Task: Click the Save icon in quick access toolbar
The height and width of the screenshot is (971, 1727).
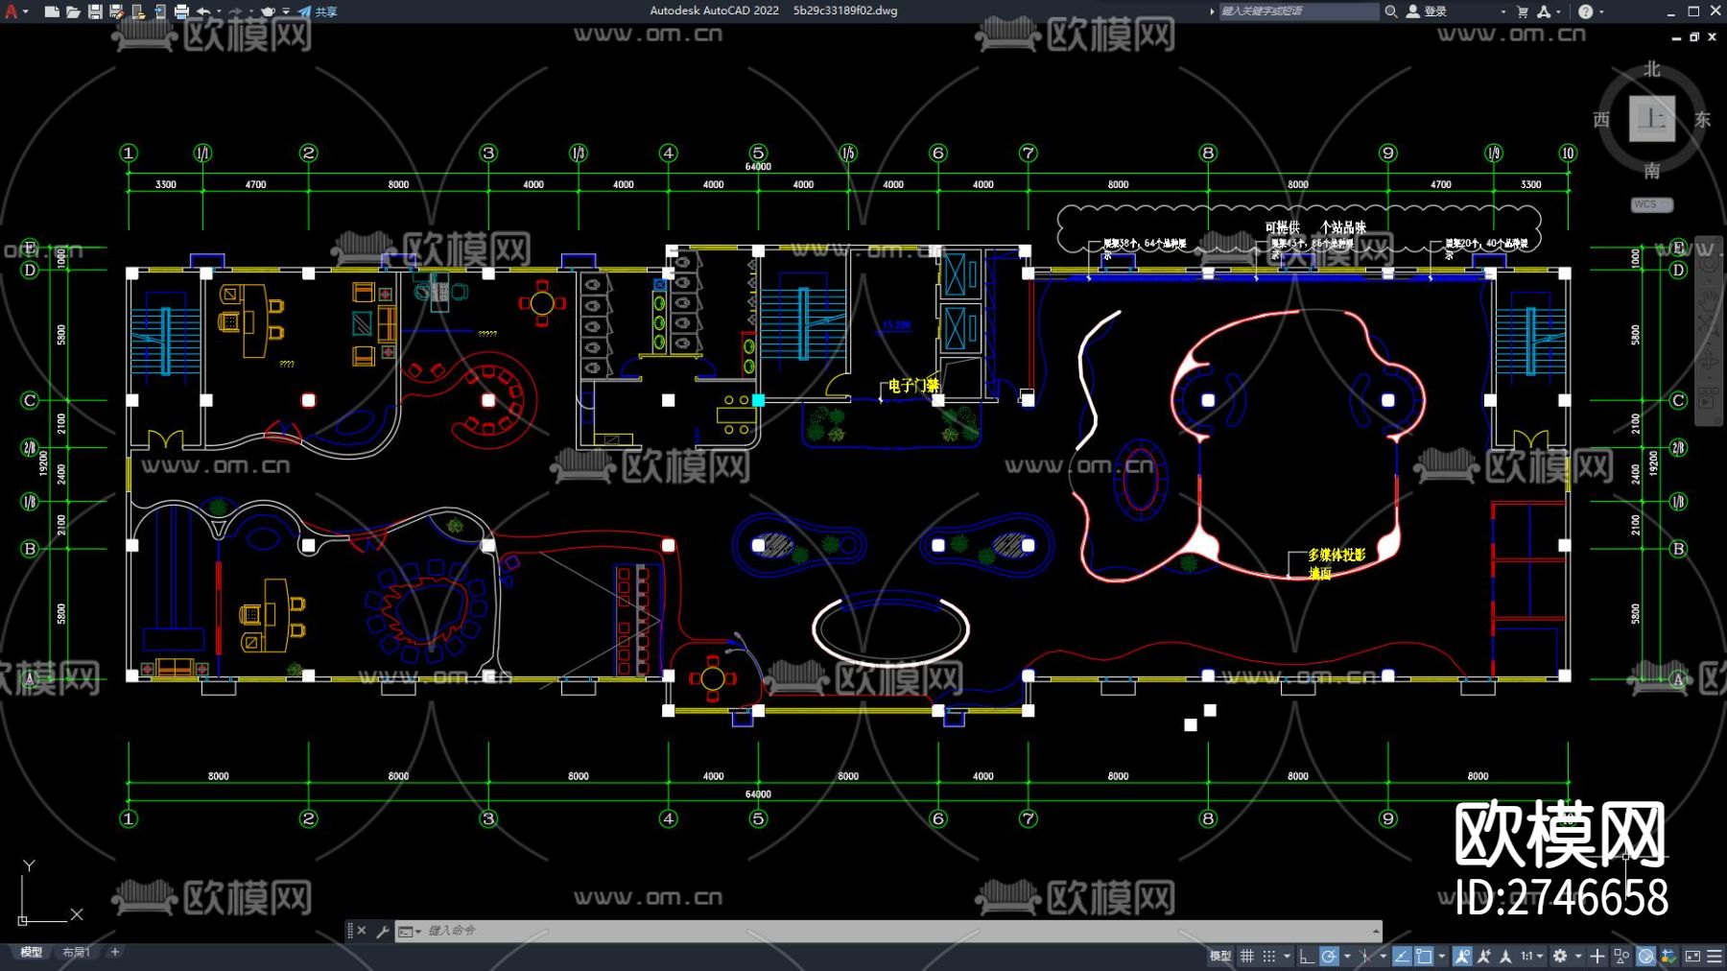Action: (x=95, y=12)
